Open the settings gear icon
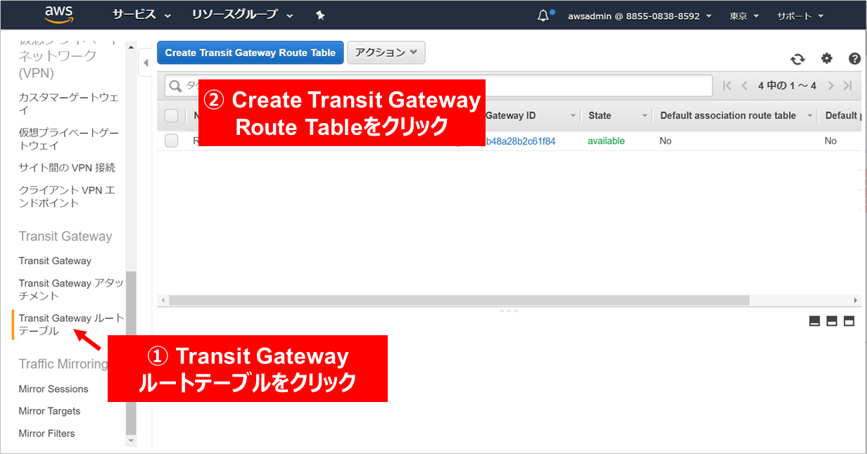The image size is (867, 454). [826, 59]
